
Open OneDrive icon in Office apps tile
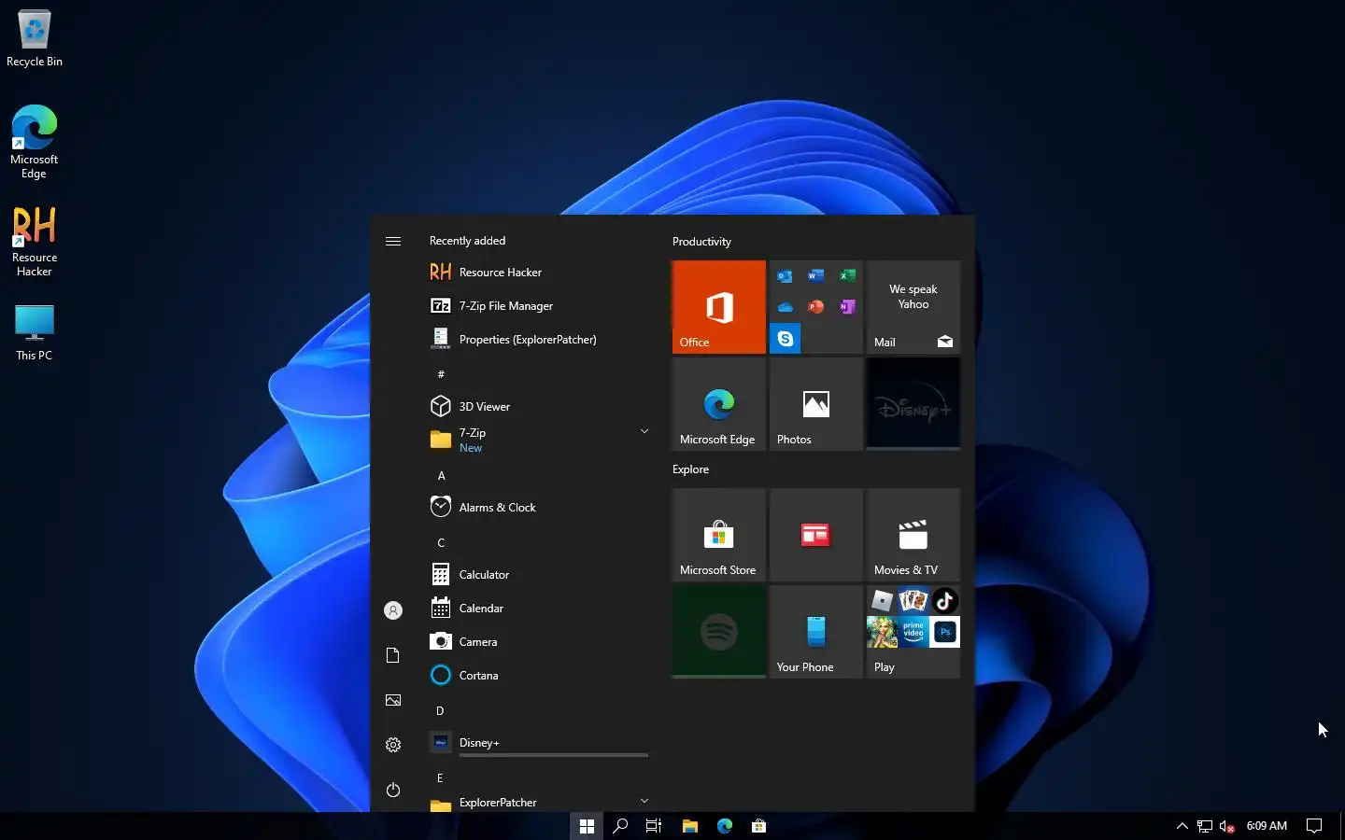point(786,307)
